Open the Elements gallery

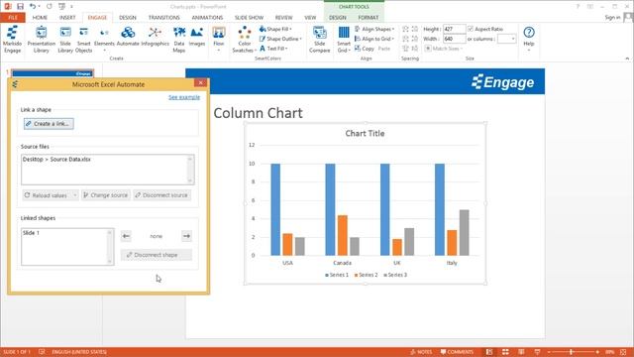point(104,40)
